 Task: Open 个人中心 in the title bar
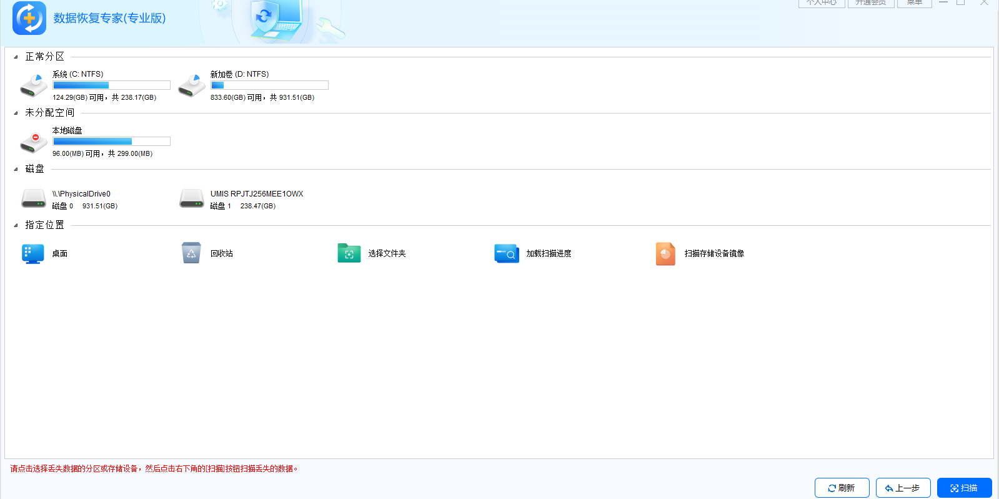822,3
